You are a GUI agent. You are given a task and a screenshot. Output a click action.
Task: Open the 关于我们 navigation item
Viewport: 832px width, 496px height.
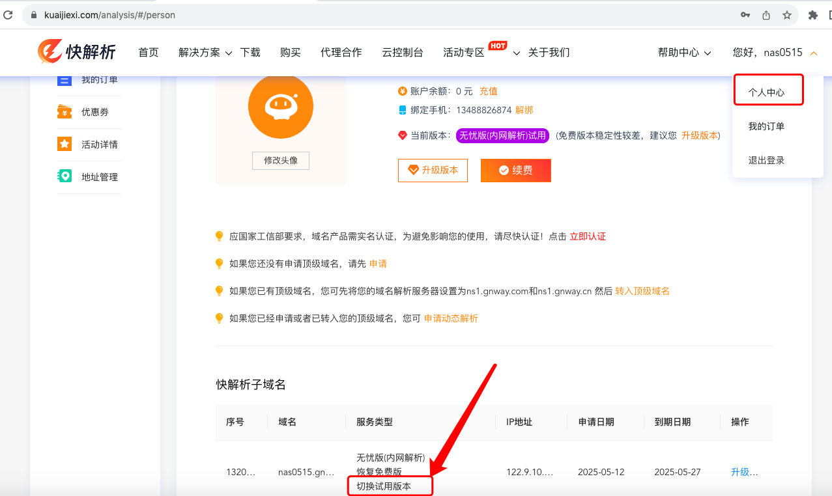pyautogui.click(x=549, y=53)
